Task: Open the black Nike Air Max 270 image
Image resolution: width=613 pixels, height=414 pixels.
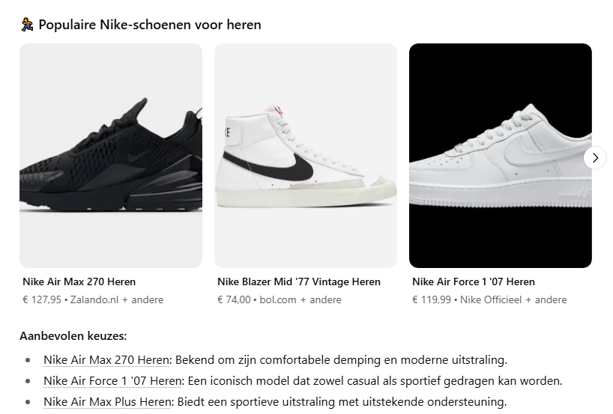Action: click(x=111, y=156)
